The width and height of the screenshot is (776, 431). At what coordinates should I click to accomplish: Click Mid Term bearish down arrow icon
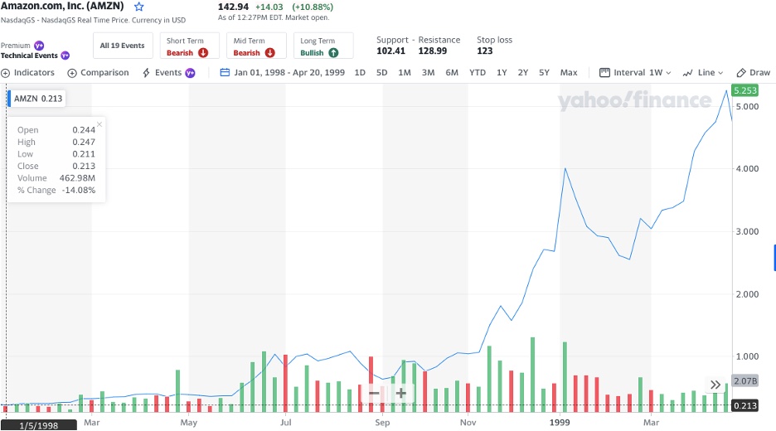coord(269,53)
